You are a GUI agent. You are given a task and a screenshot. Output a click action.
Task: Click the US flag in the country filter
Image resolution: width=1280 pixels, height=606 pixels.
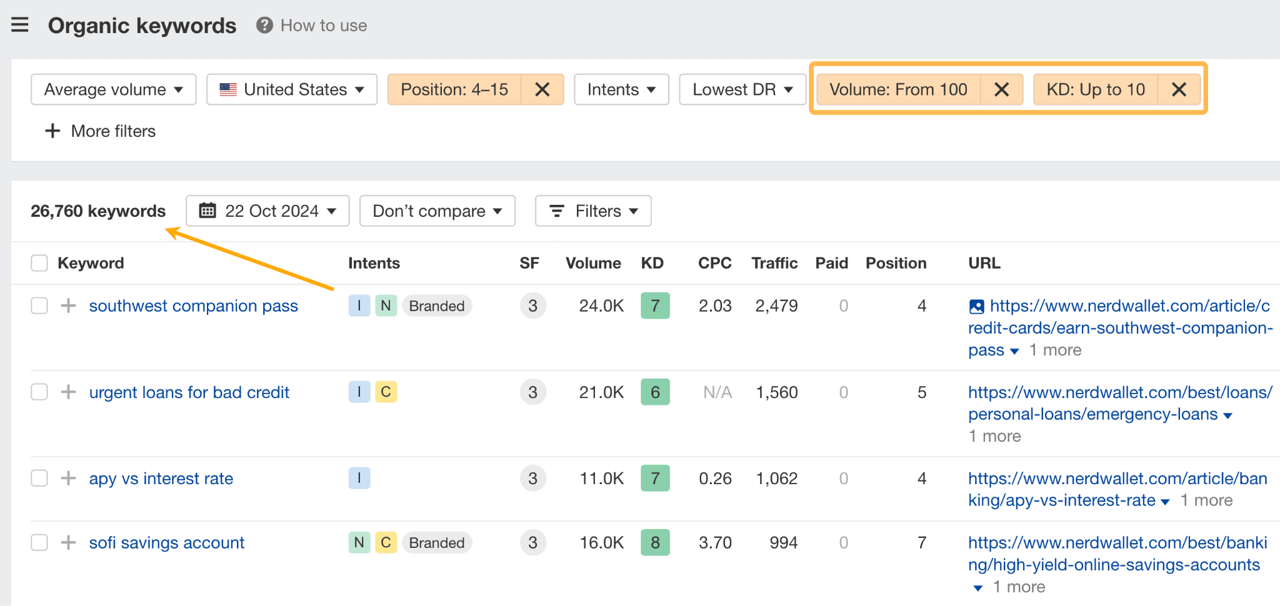click(228, 89)
